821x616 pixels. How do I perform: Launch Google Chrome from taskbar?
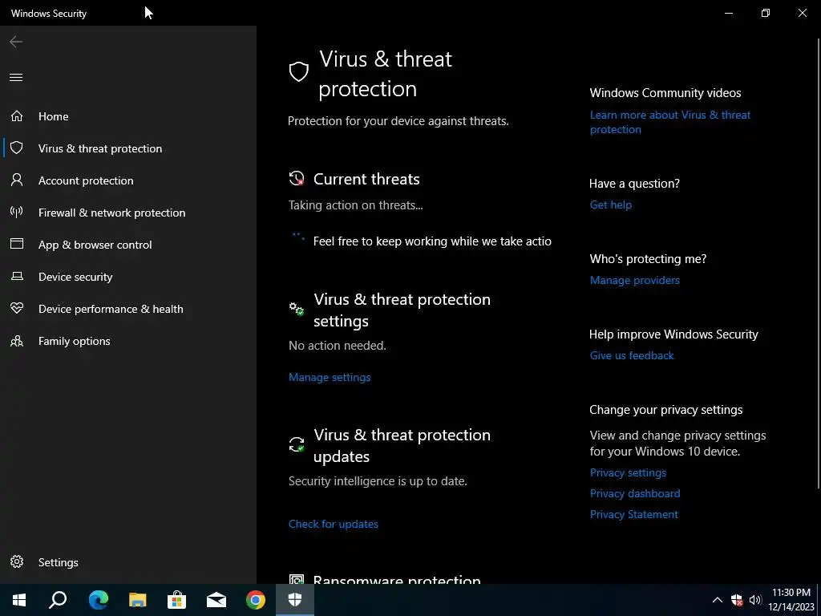click(256, 600)
